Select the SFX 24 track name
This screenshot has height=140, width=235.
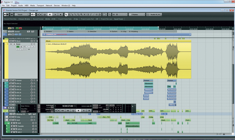tap(18, 92)
